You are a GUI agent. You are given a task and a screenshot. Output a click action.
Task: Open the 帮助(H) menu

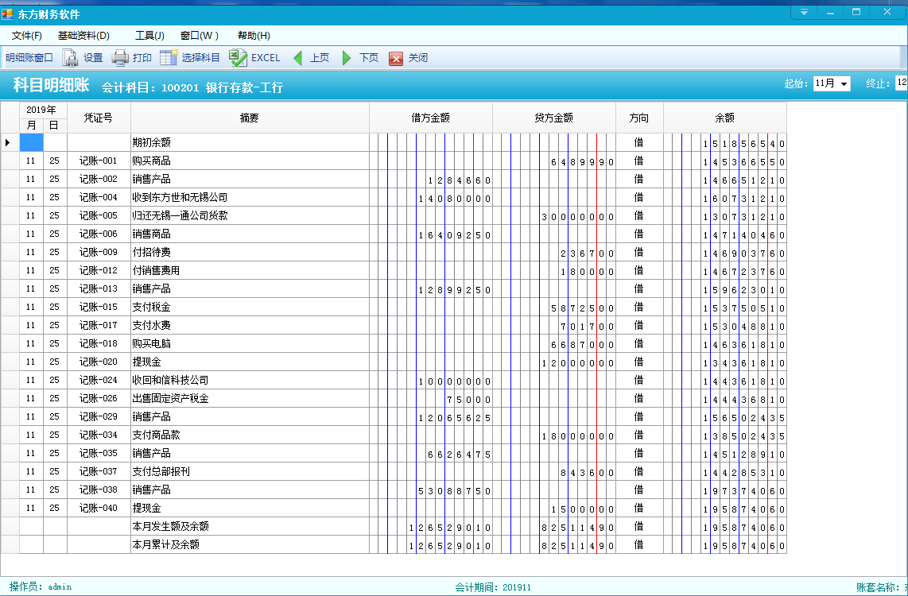coord(254,36)
